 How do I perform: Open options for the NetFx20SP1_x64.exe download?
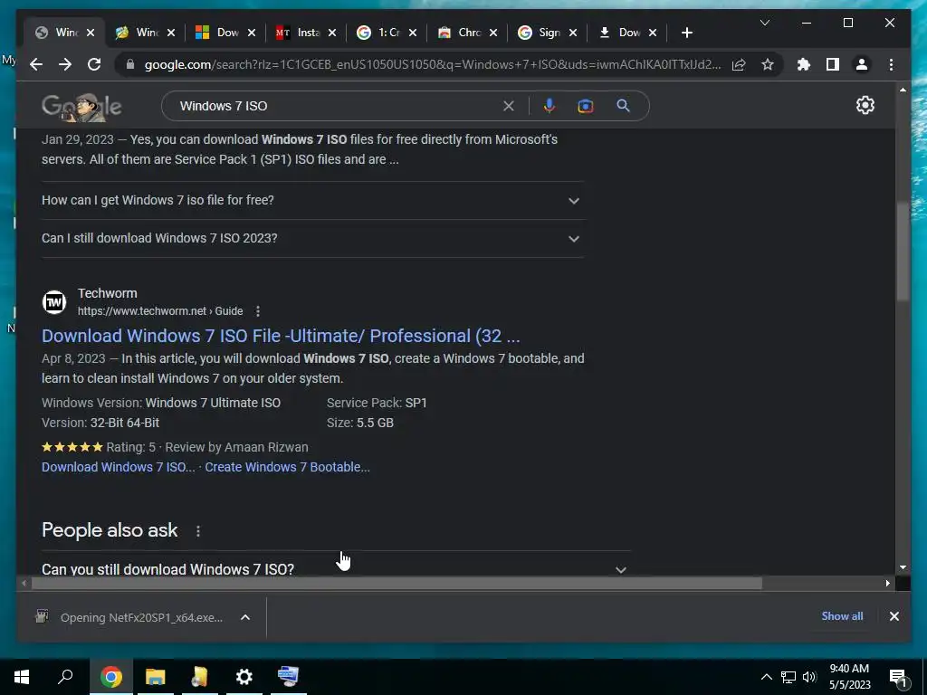click(244, 617)
